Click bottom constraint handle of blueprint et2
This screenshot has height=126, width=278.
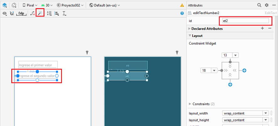pyautogui.click(x=127, y=80)
